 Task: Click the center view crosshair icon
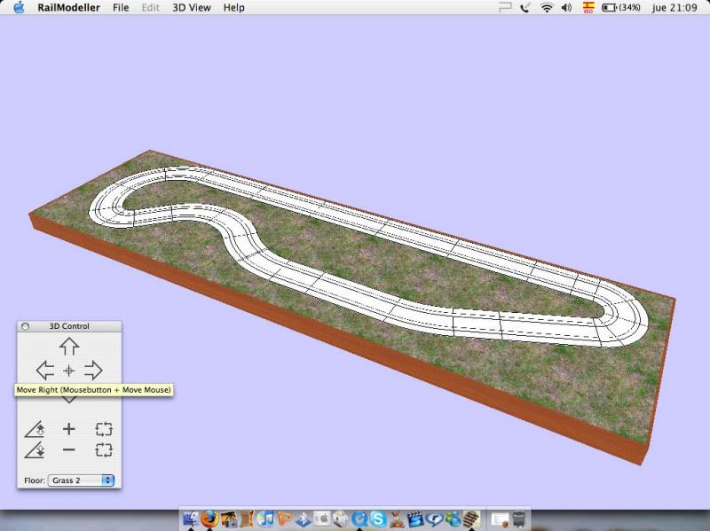69,370
